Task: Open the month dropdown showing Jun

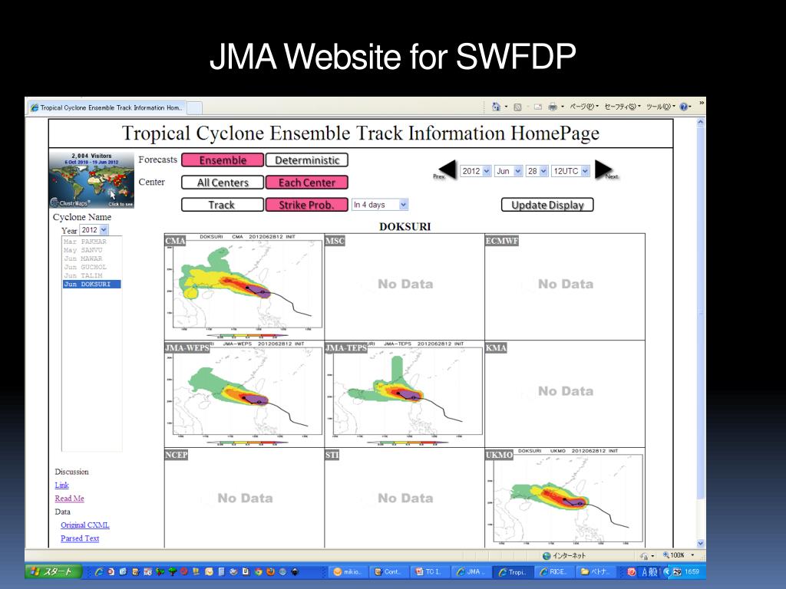Action: [509, 171]
